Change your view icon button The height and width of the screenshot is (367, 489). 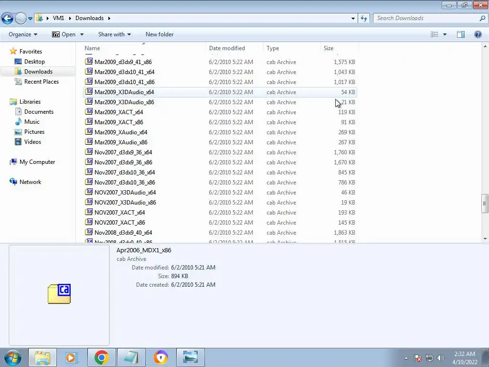tap(435, 34)
